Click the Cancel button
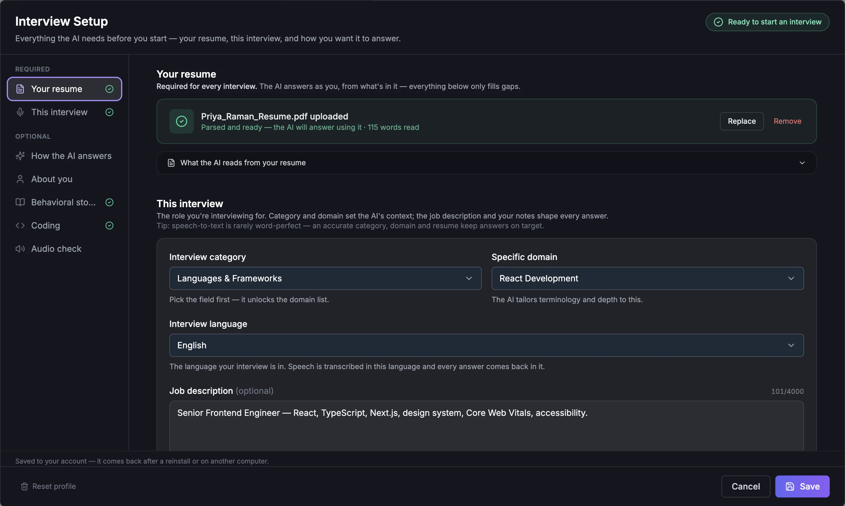Image resolution: width=845 pixels, height=506 pixels. coord(745,486)
